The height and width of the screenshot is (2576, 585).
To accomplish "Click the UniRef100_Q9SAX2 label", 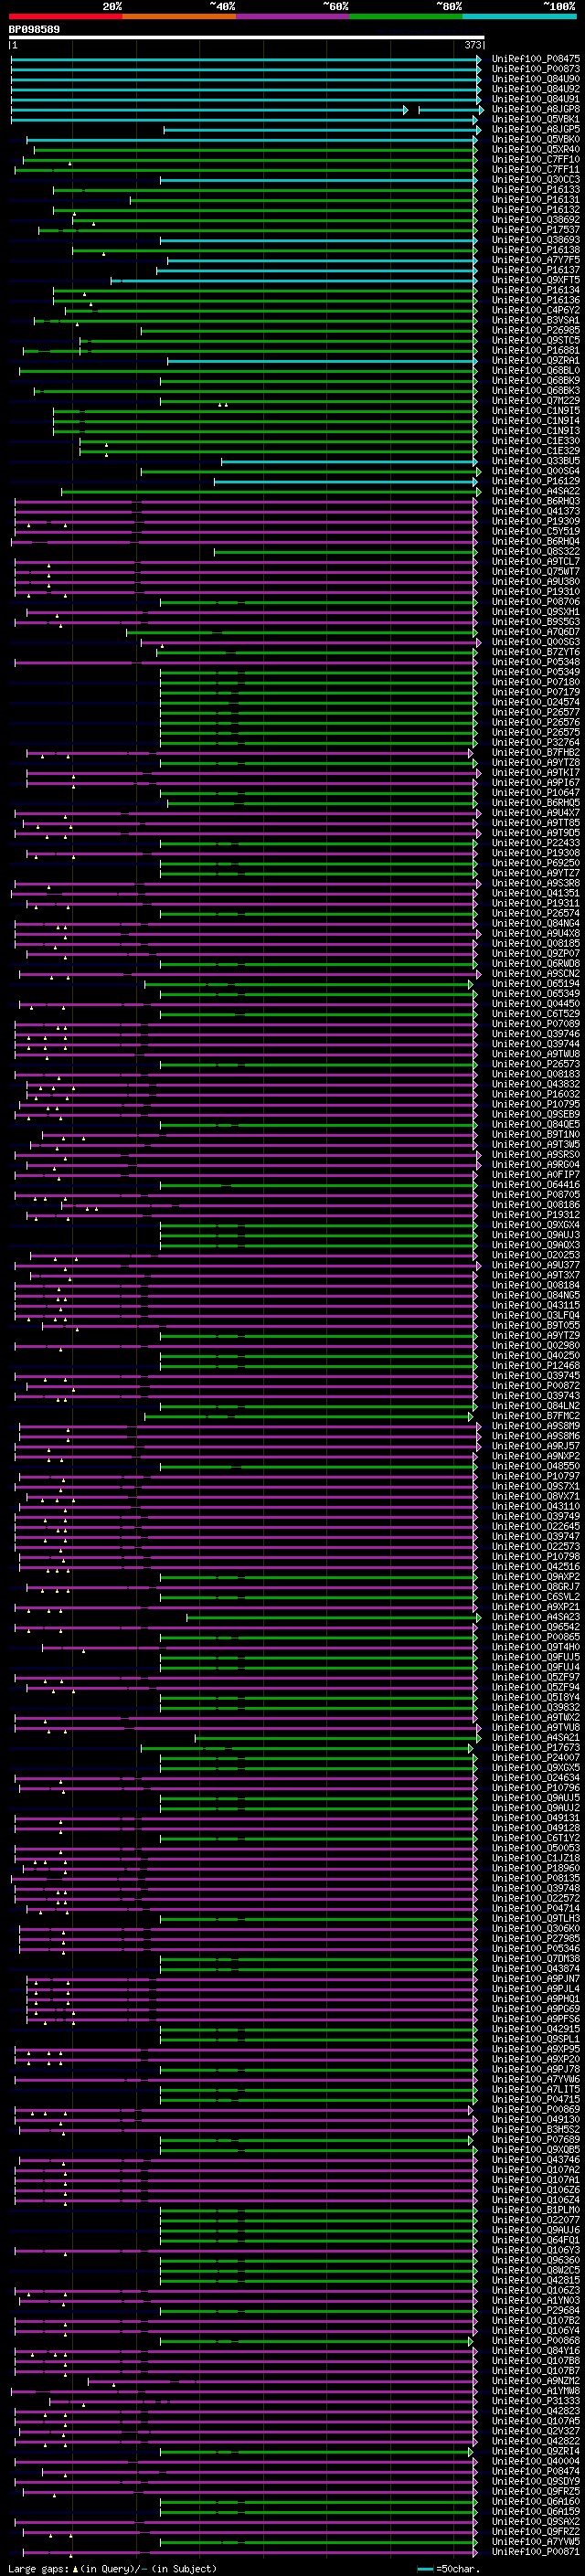I will click(536, 2520).
